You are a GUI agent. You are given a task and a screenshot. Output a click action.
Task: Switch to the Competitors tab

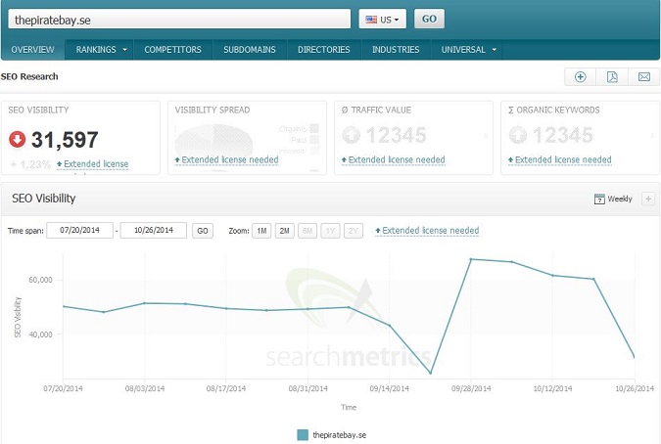click(x=172, y=49)
